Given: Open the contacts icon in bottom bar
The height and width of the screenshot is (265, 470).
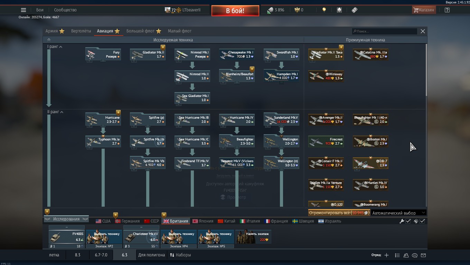Looking at the screenshot, I should tap(406, 255).
